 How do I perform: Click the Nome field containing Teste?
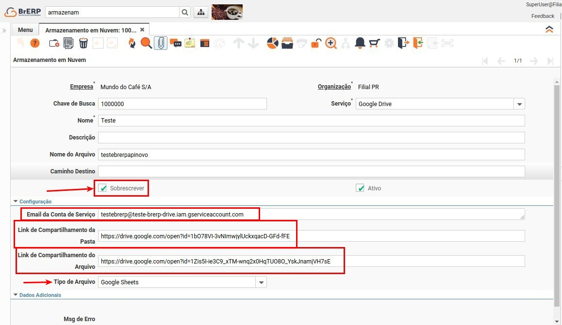(x=311, y=121)
